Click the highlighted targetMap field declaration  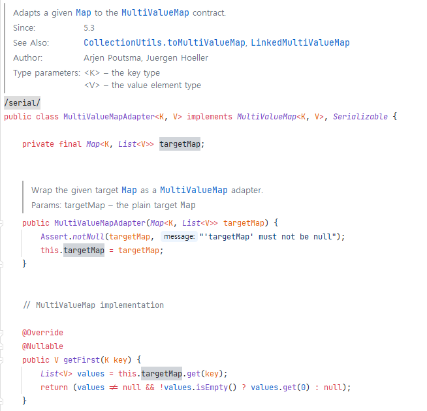(x=180, y=144)
